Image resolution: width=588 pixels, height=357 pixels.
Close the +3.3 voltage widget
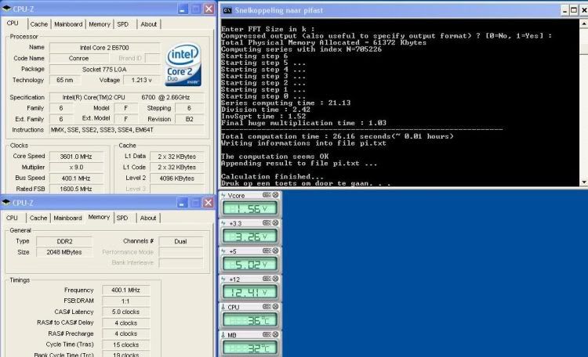[x=275, y=222]
